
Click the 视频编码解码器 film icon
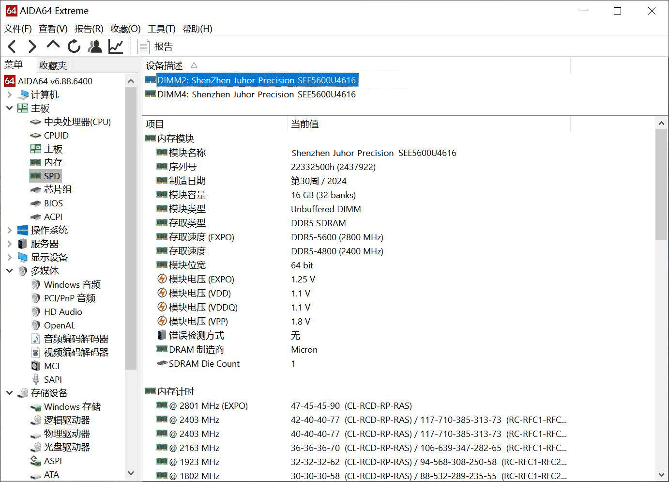coord(35,352)
